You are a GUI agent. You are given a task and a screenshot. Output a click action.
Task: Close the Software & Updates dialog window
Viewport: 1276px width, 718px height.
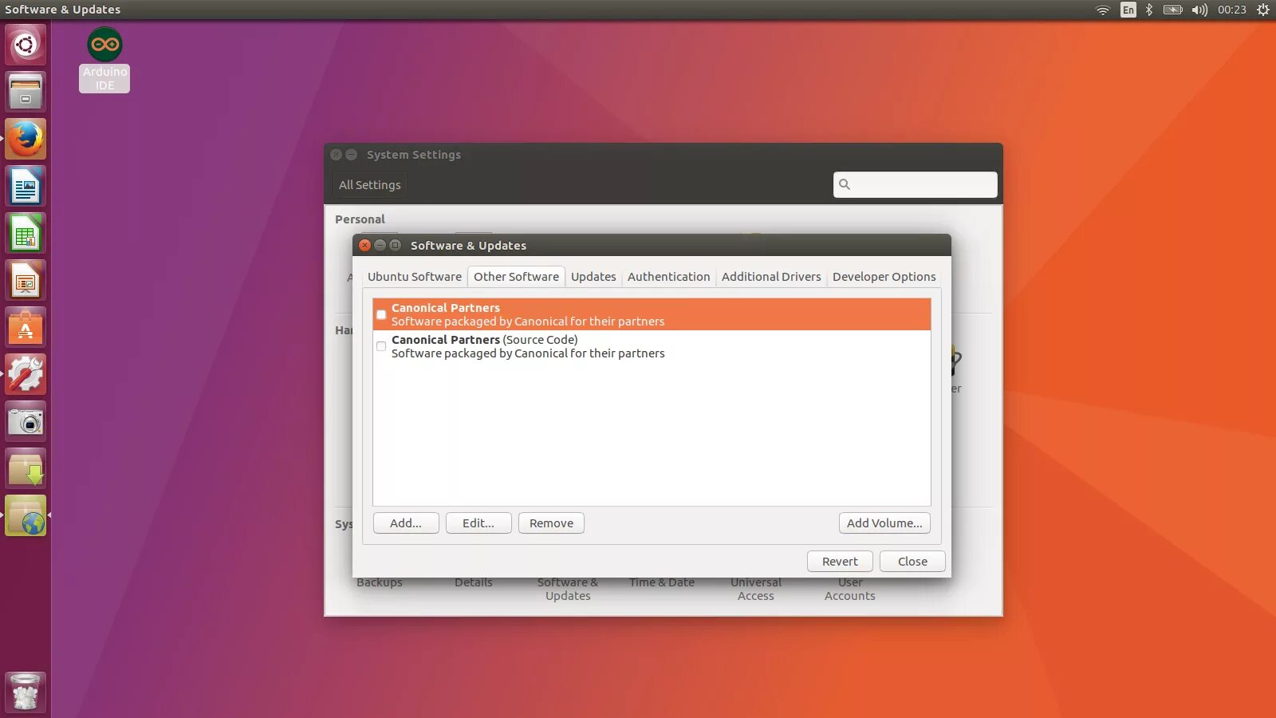tap(364, 245)
